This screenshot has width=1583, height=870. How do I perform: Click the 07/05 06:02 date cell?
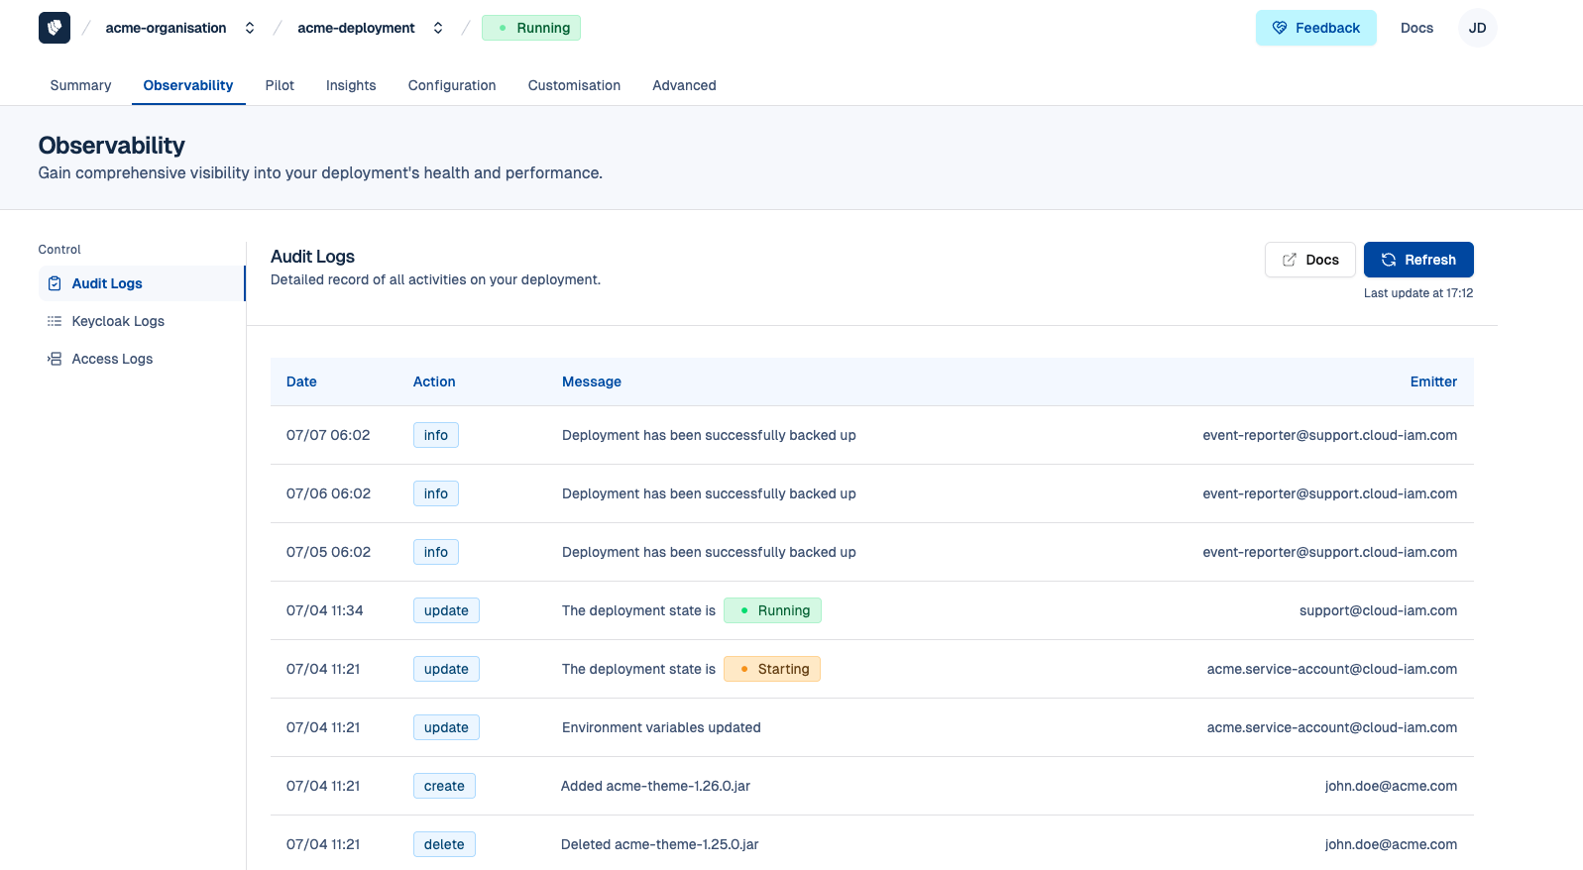pyautogui.click(x=328, y=552)
